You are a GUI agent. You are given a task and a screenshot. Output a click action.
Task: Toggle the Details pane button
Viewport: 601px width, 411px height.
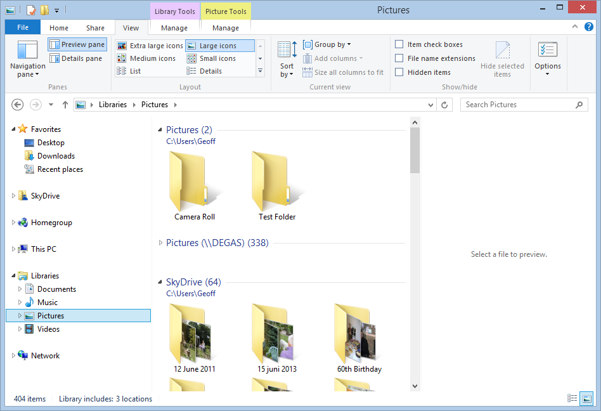point(77,58)
